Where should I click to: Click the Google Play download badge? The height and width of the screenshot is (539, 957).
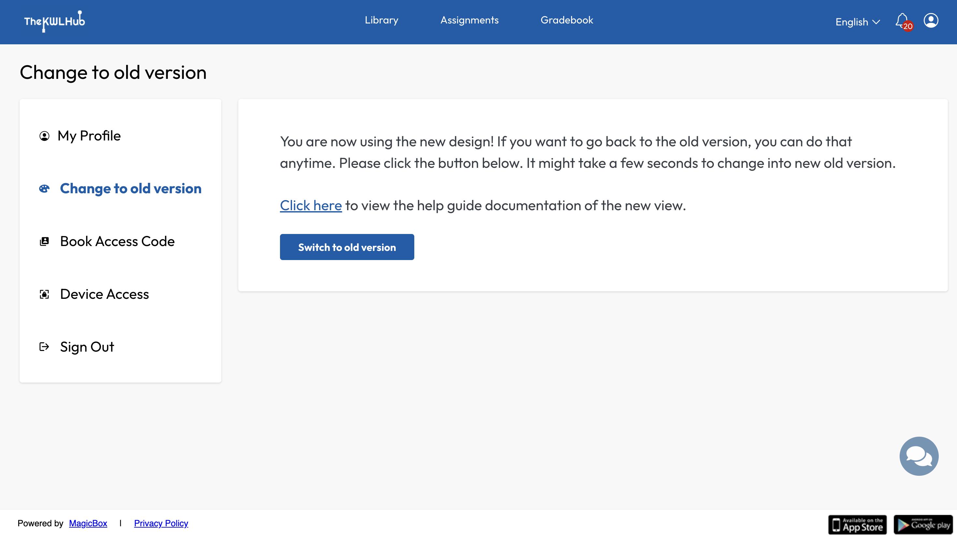[923, 525]
